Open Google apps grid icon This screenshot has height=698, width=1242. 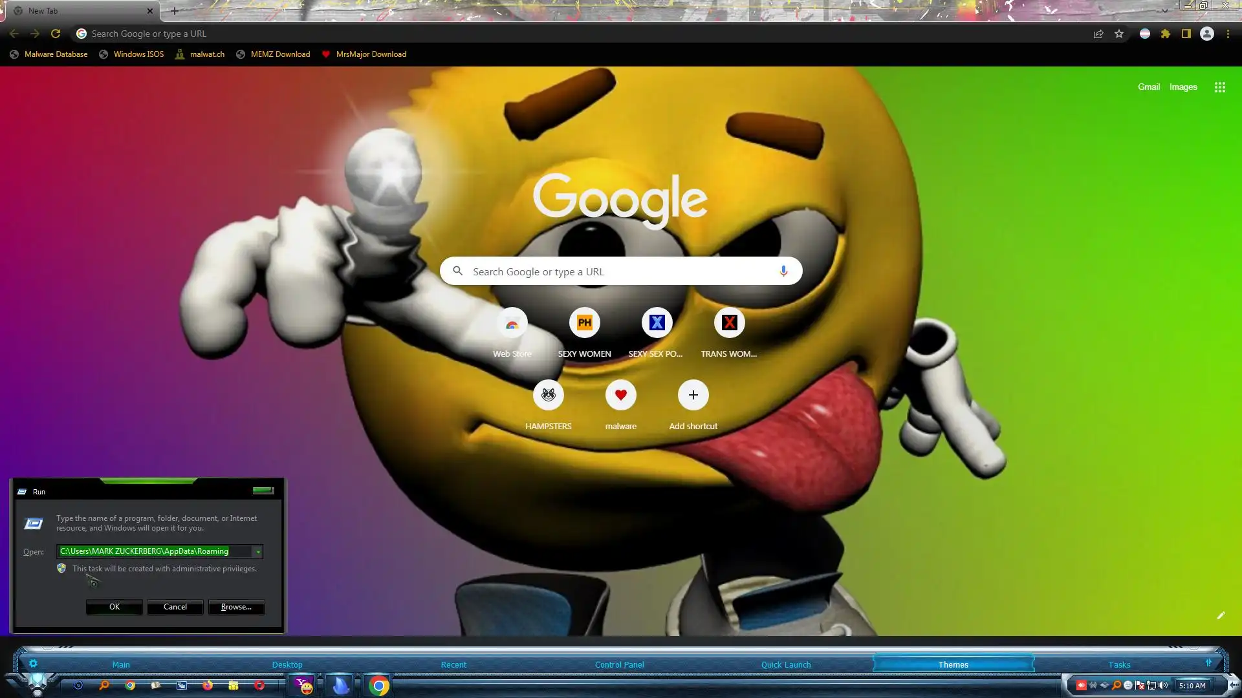pyautogui.click(x=1220, y=87)
